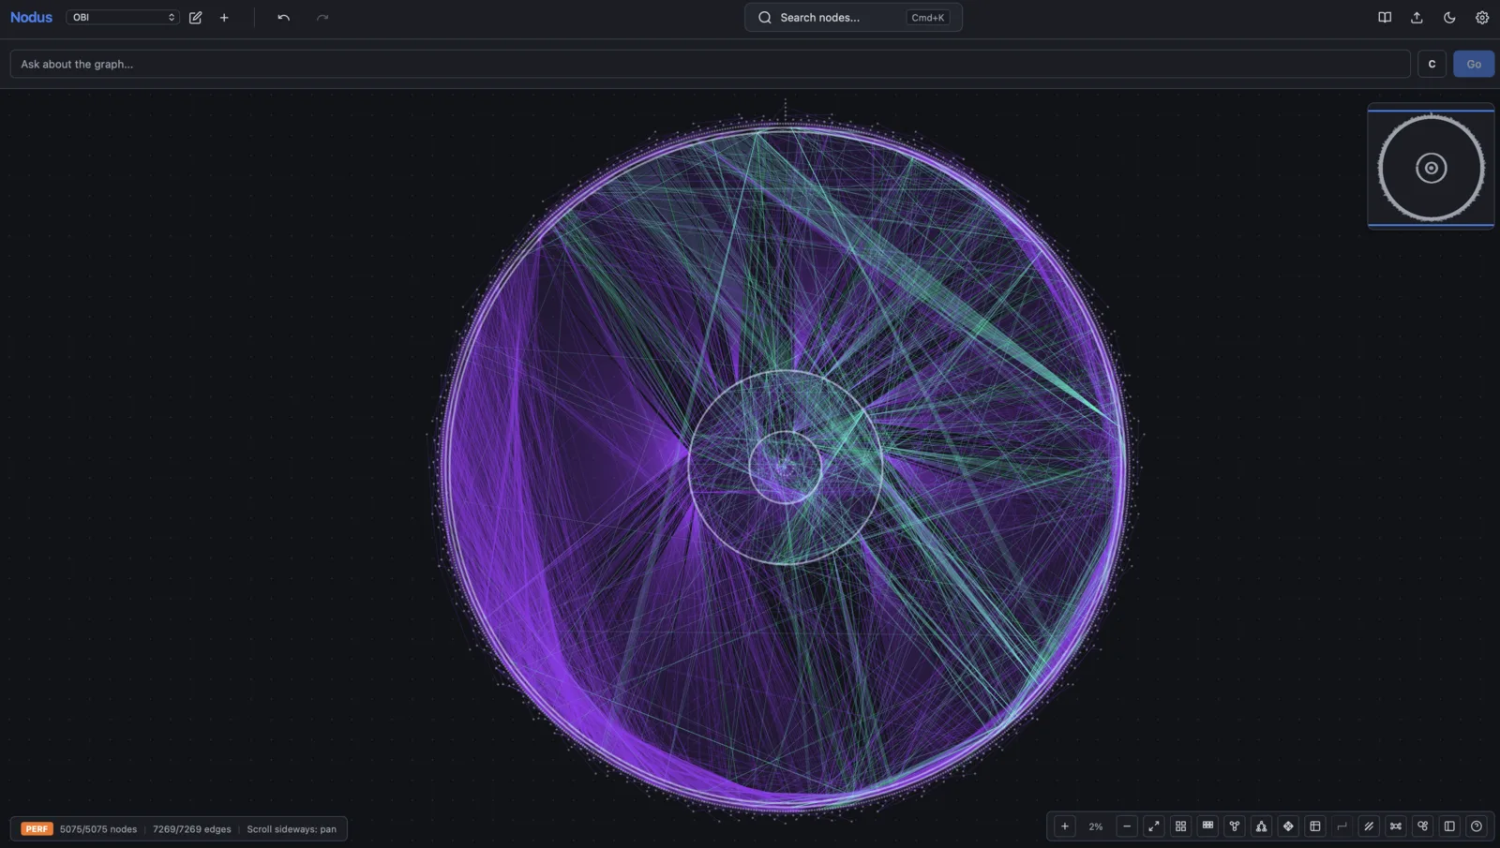Click the 2% zoom level value
Screen dimensions: 1500x848
(x=1095, y=826)
